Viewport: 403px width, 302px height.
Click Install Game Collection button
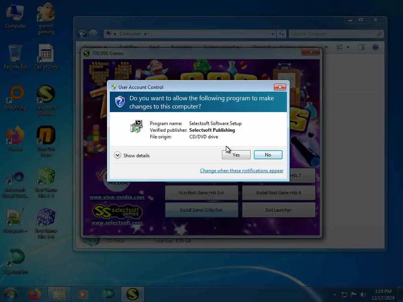pos(201,210)
